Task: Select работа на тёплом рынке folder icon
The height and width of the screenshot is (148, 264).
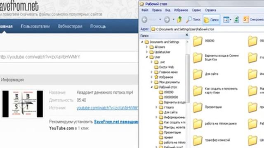Action: click(x=198, y=124)
